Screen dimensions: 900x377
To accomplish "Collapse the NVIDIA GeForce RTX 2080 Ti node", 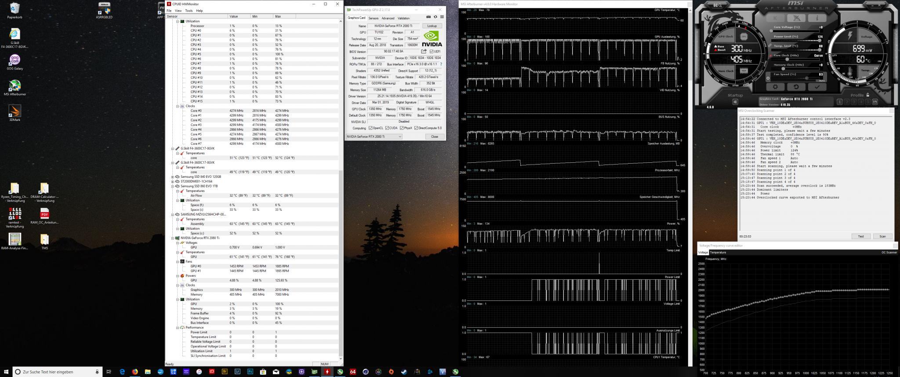I will point(173,238).
